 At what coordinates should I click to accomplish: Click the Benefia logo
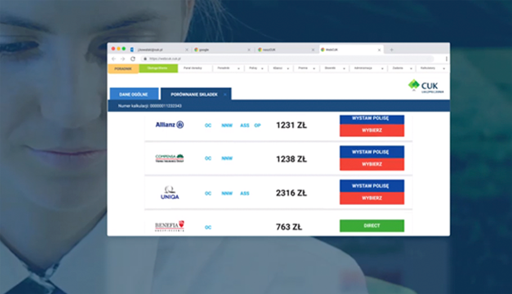(169, 226)
